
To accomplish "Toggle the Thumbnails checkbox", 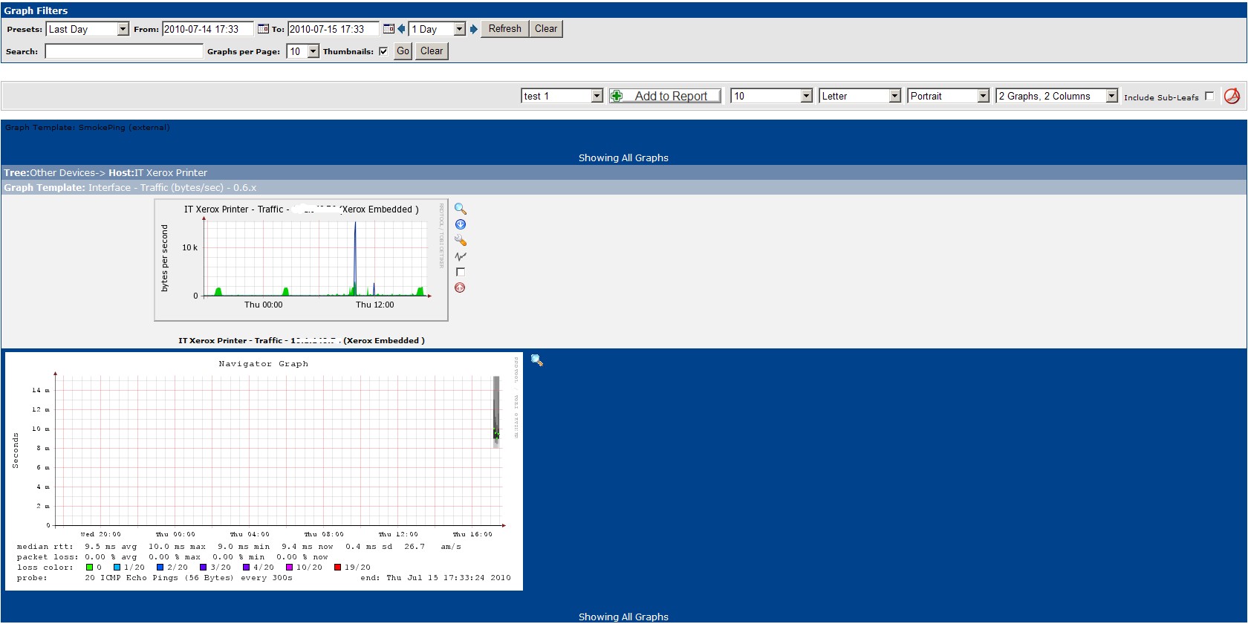I will 383,51.
